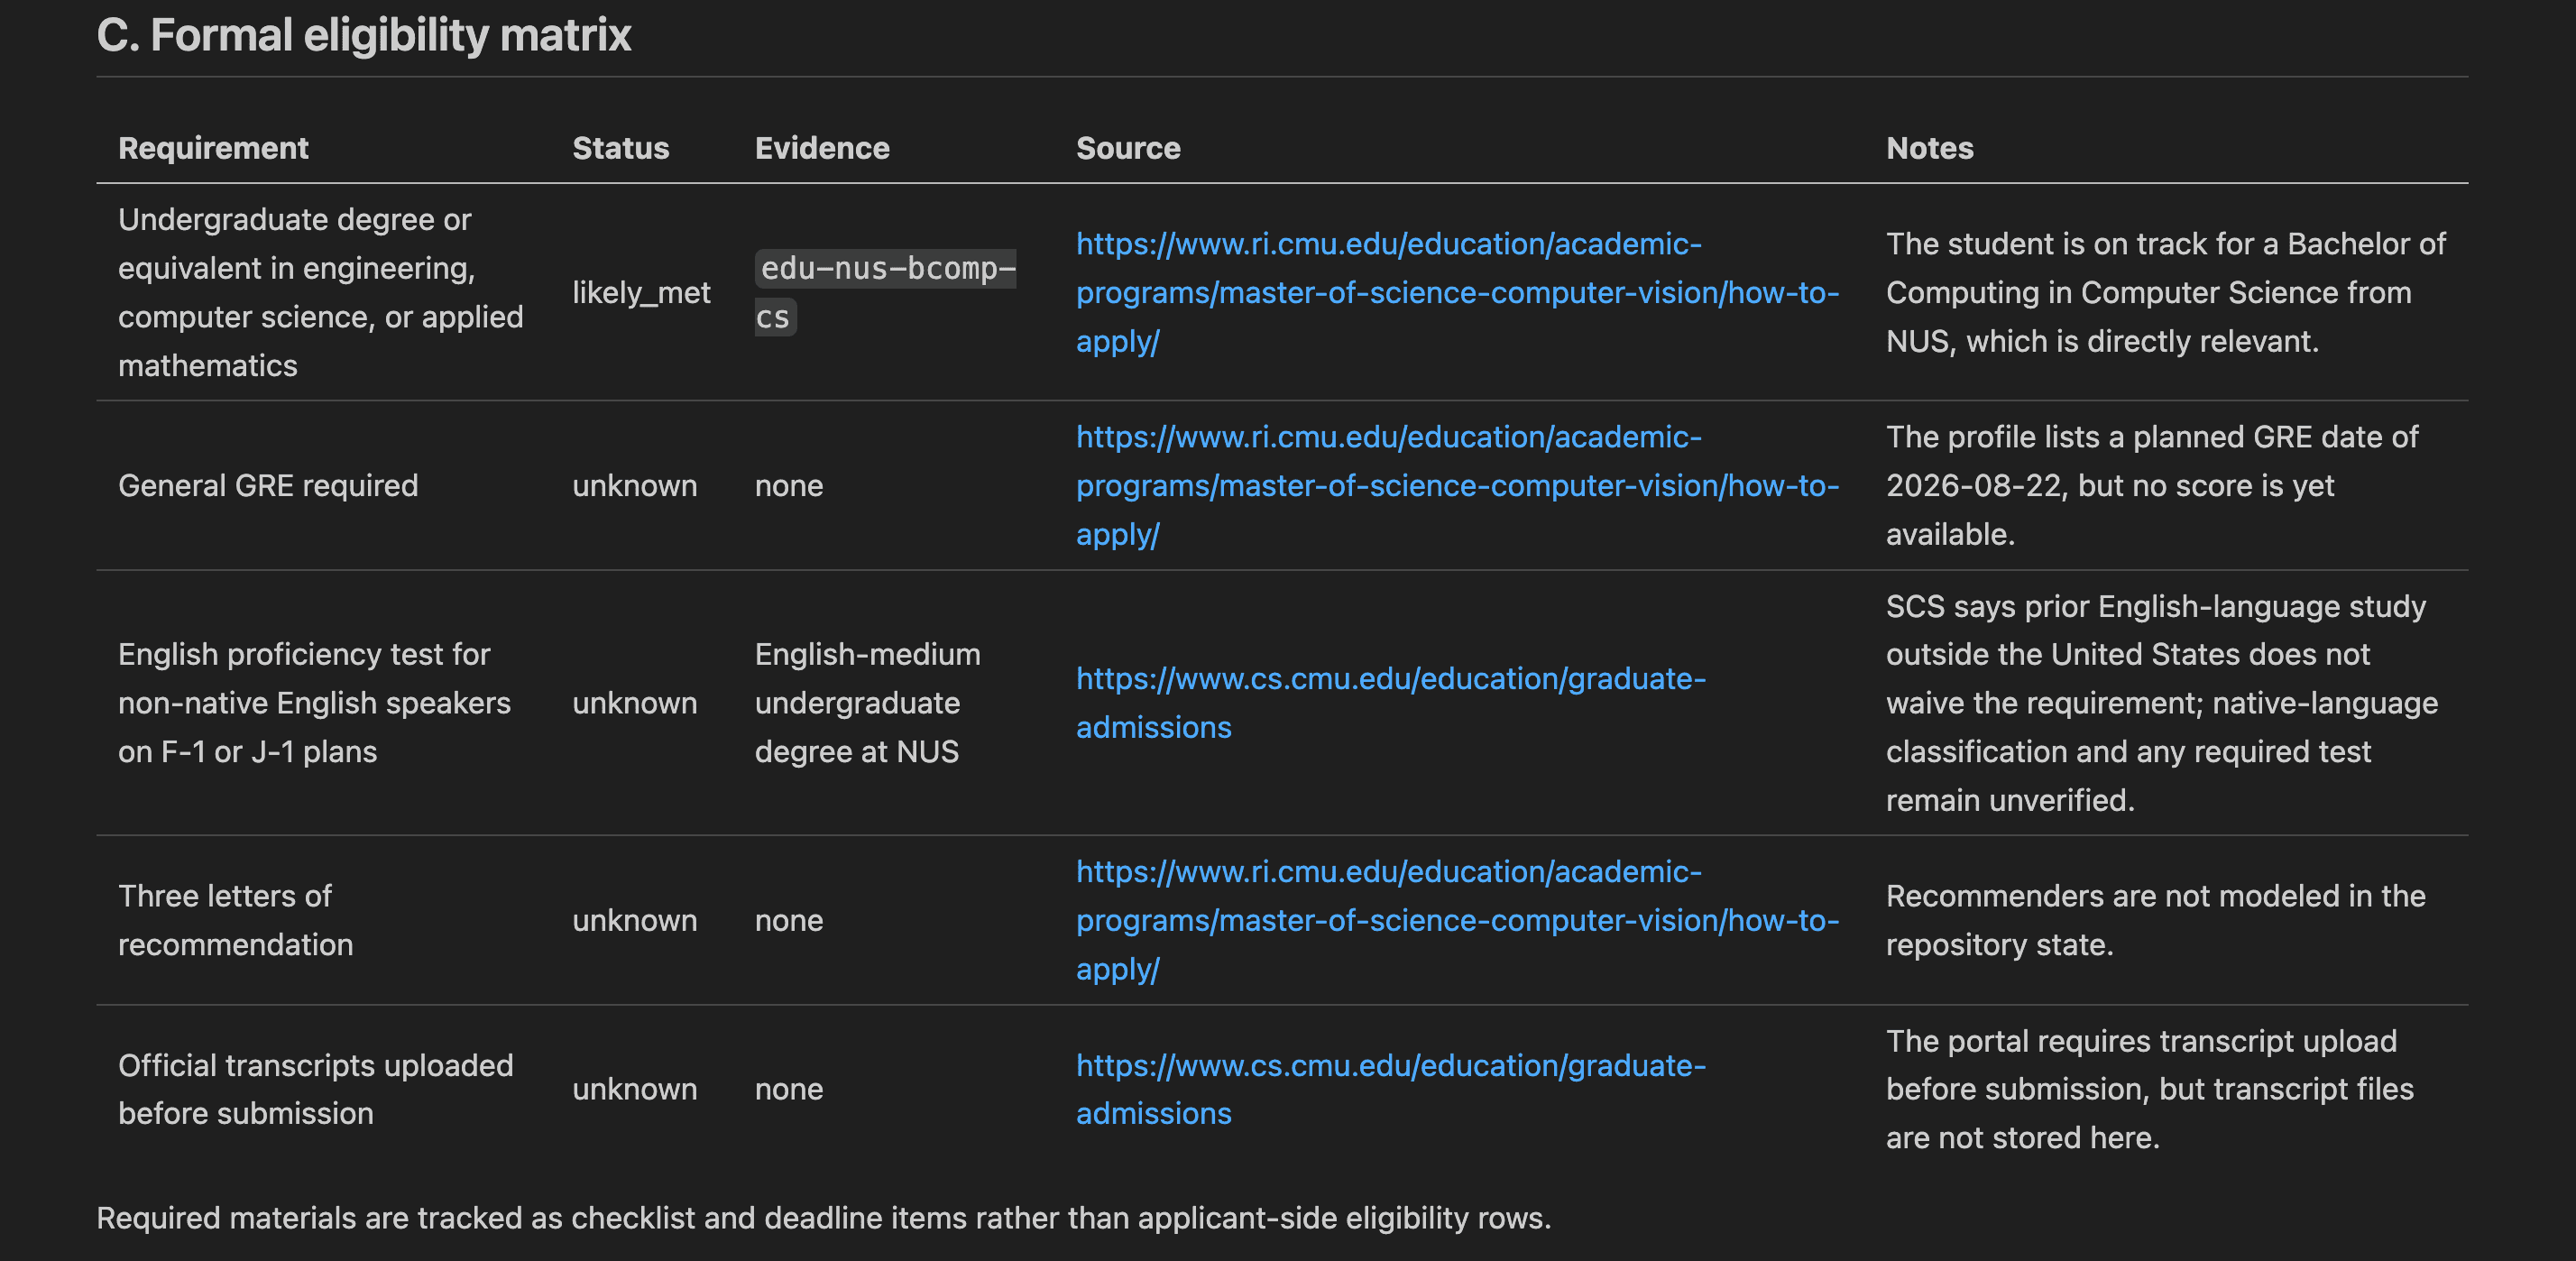This screenshot has width=2576, height=1261.
Task: Click the Required materials footnote paragraph
Action: (x=823, y=1218)
